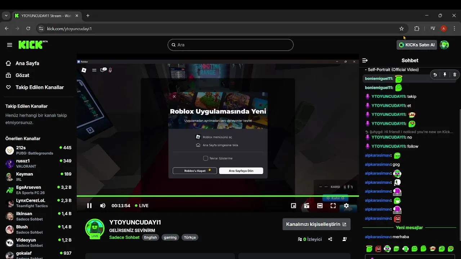Click the stream progress bar

(218, 196)
